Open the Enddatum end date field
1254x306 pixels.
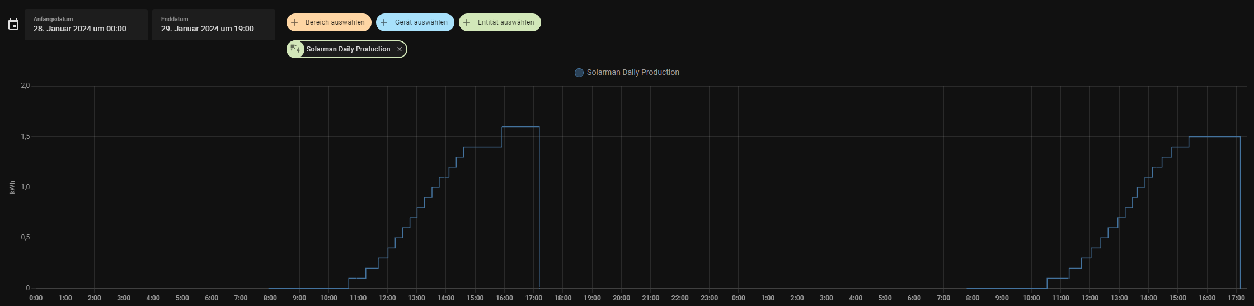(213, 25)
